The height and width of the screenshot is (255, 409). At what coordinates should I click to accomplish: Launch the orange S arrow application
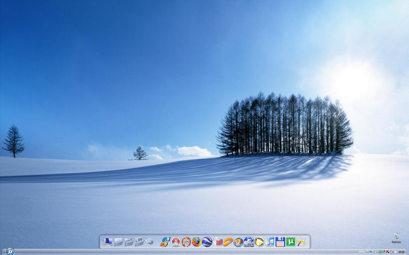click(165, 242)
